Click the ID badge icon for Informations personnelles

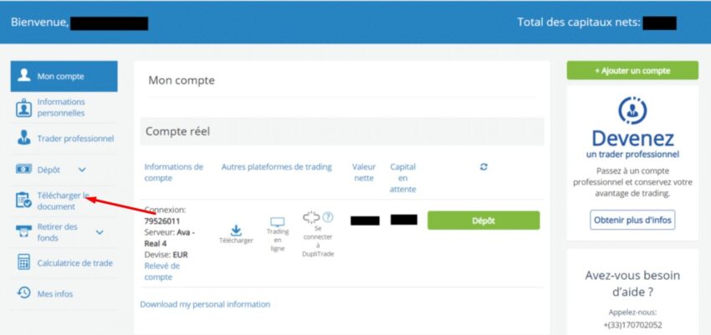click(23, 108)
